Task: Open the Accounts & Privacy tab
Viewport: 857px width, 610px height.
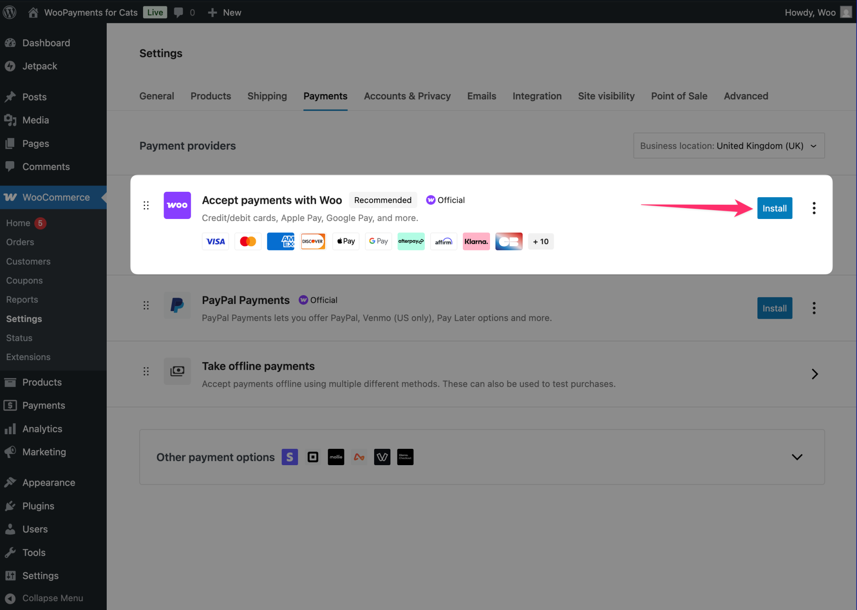Action: click(x=407, y=96)
